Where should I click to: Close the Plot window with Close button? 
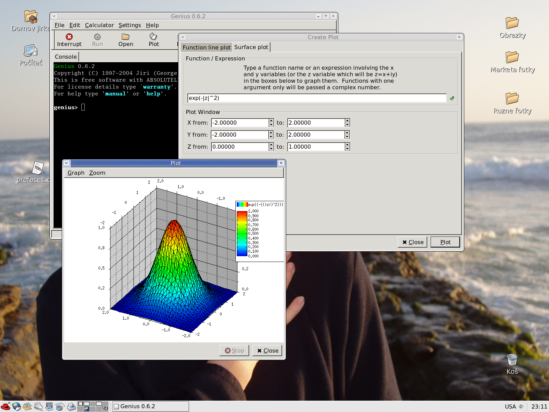click(267, 351)
